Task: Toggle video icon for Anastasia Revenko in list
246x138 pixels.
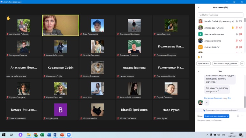Action: [241, 41]
